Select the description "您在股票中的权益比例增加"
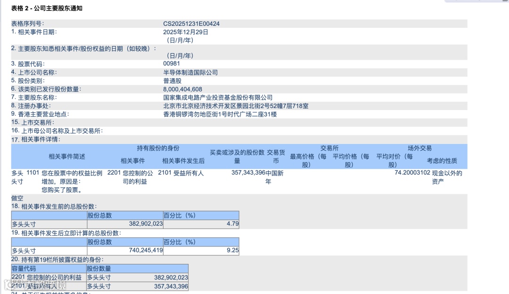Screen dimensions: 509x294 pyautogui.click(x=72, y=177)
